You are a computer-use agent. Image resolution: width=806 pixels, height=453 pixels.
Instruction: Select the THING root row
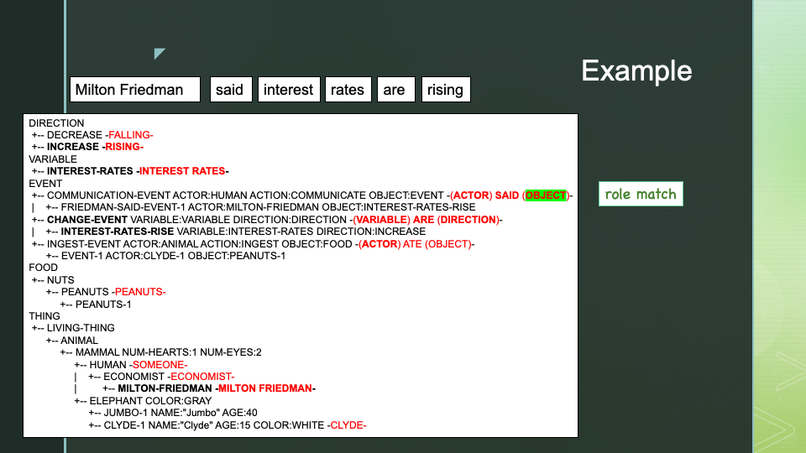click(44, 316)
